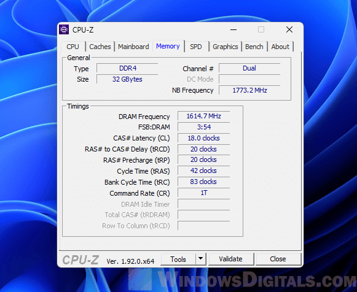Screen dimensions: 357x292
Task: Go to the SPD tab
Action: (x=196, y=47)
